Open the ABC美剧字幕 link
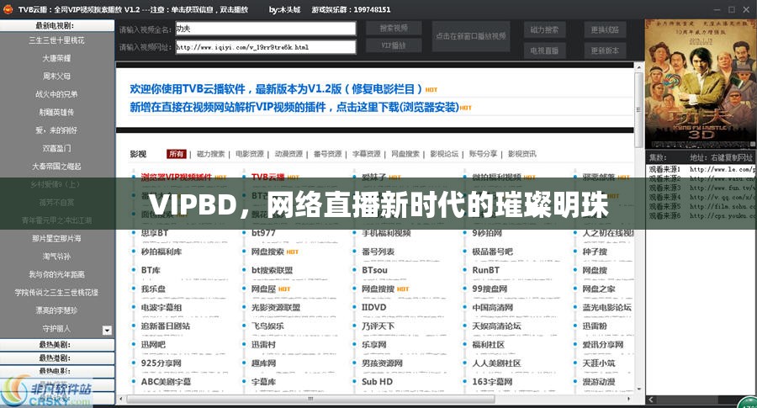The width and height of the screenshot is (757, 408). [x=166, y=381]
